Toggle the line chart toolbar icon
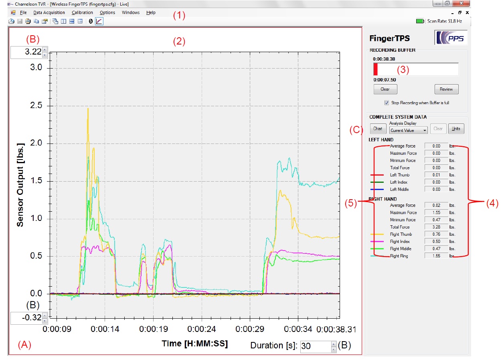The image size is (504, 360). (x=99, y=21)
